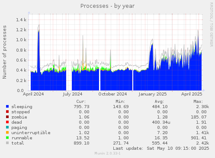Screen dimensions: 215x158
Task: Click the '0.4 k' y-axis label
Action: [x=21, y=70]
